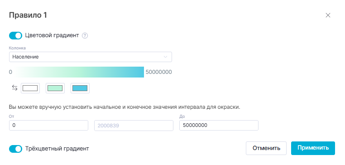Screen dimensions: 345x165
Task: Open the Колонка dropdown showing Население
Action: tap(91, 57)
